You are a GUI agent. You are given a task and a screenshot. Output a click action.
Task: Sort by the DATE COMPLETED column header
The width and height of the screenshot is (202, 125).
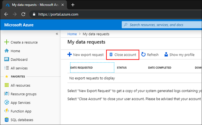pos(159,68)
